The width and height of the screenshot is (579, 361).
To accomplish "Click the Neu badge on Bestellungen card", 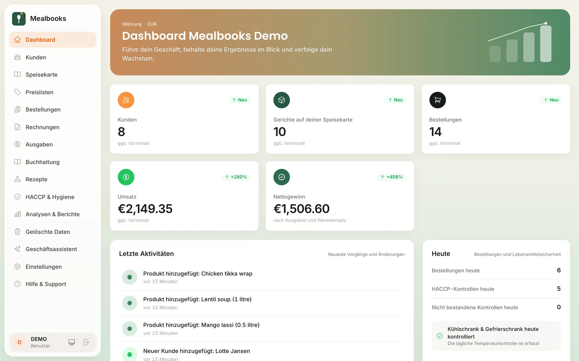I will [551, 100].
